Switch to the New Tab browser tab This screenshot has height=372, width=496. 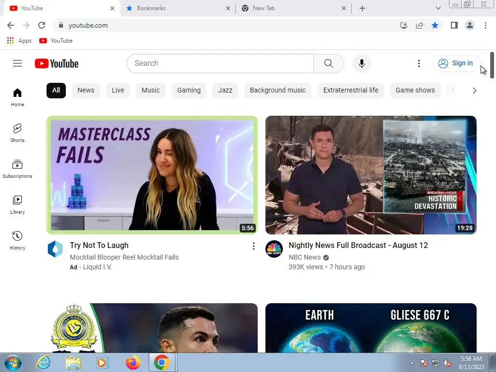[x=290, y=8]
